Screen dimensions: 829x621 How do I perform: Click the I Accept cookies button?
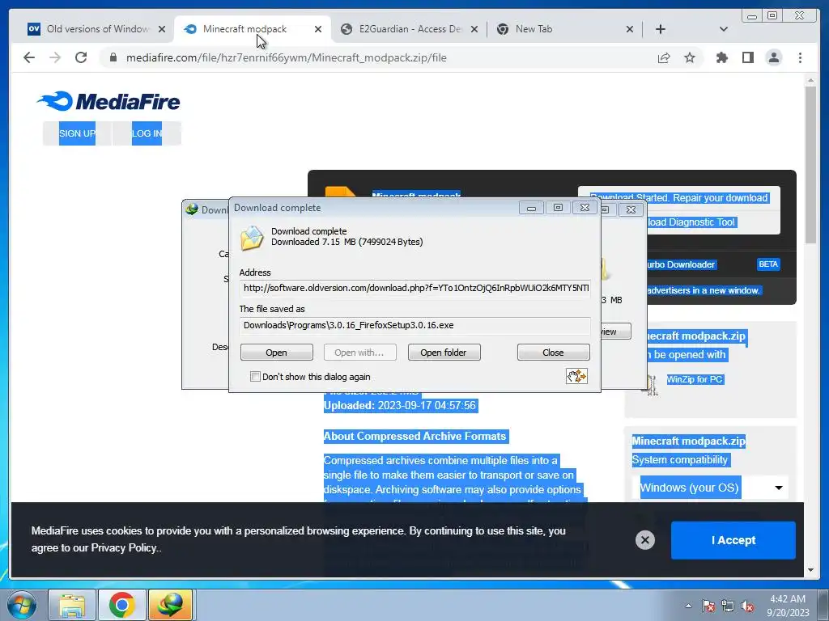(733, 539)
